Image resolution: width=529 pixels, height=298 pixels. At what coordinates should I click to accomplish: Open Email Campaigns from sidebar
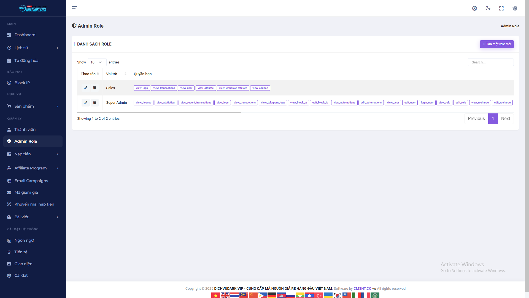pyautogui.click(x=31, y=181)
